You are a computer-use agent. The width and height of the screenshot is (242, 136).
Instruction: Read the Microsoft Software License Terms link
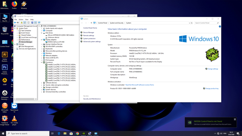(140, 85)
